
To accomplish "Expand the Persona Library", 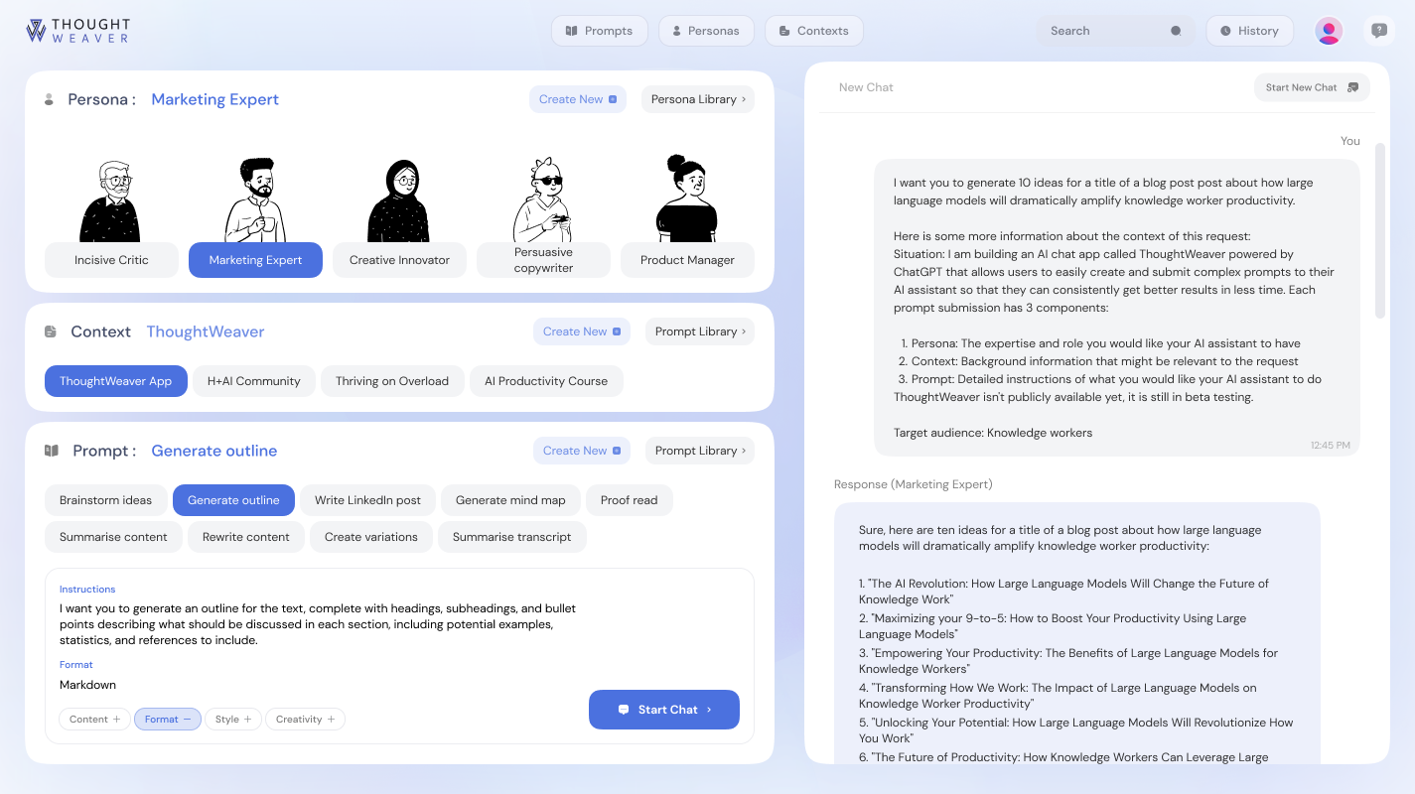I will click(x=698, y=99).
